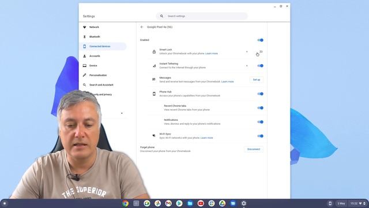
Task: Toggle the Smart Lock switch
Action: pyautogui.click(x=260, y=51)
